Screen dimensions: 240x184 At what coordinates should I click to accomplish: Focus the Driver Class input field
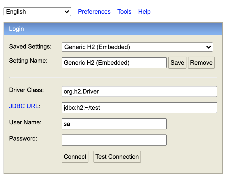139,91
